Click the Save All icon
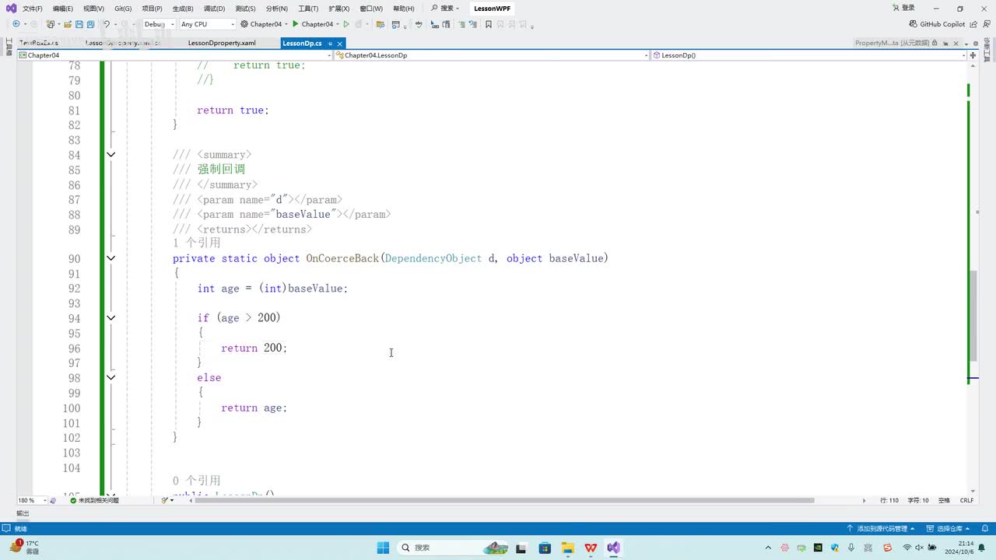This screenshot has width=996, height=560. (90, 24)
